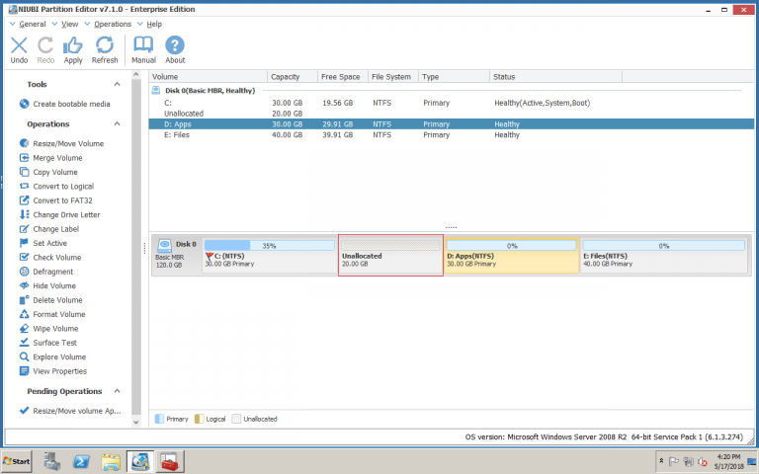This screenshot has height=474, width=759.
Task: Choose Copy Volume operation
Action: [x=48, y=172]
